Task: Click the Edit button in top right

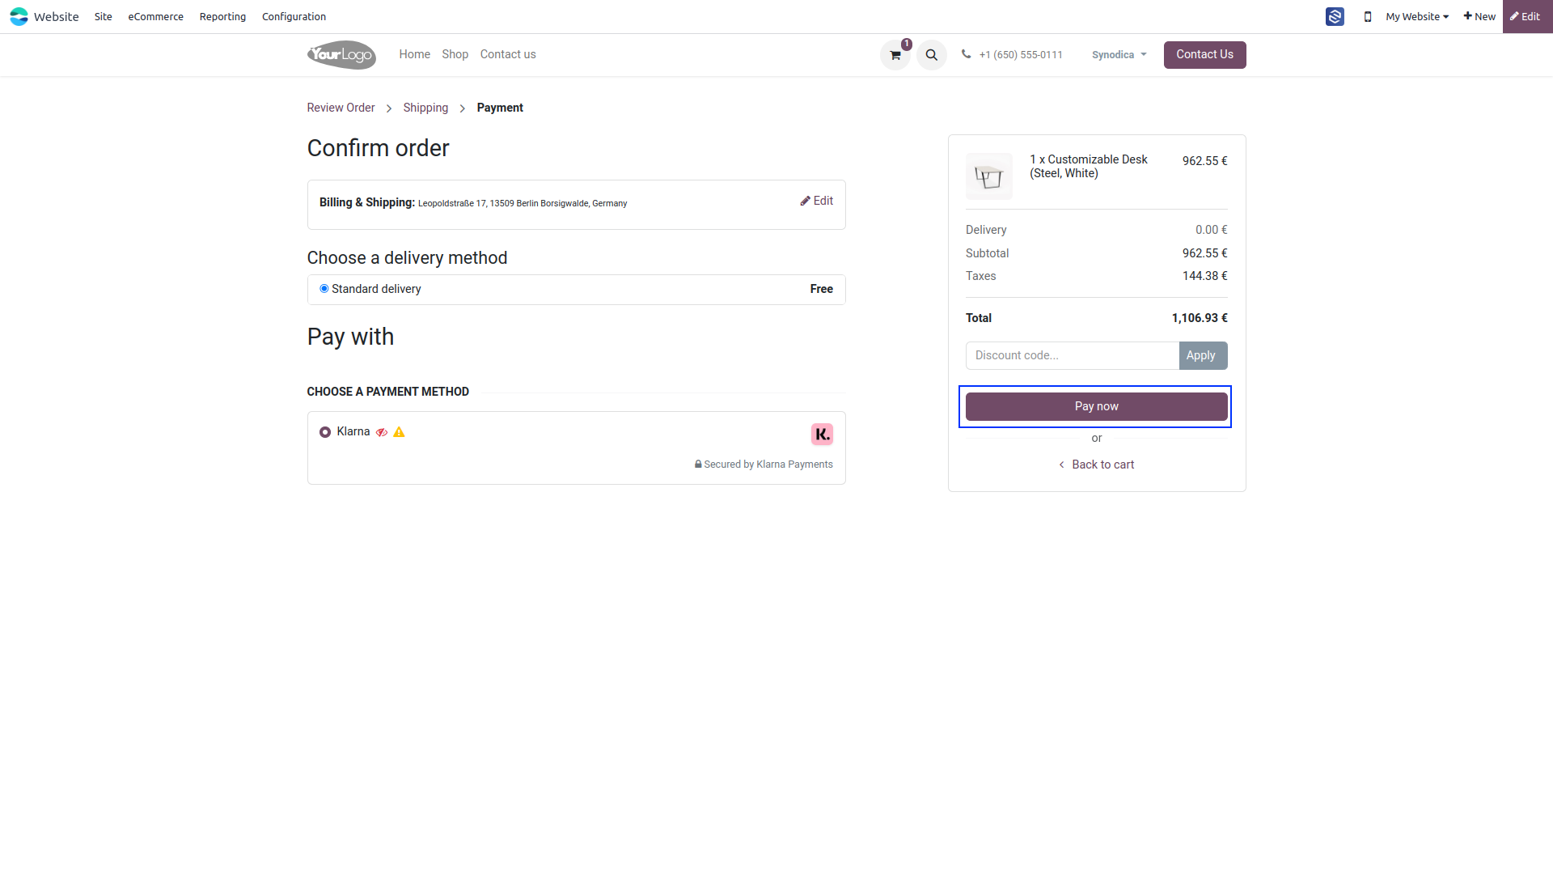Action: [1527, 16]
